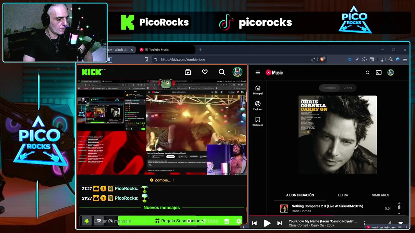Click Regala Suscripciones button
This screenshot has height=233, width=415.
coord(180,221)
